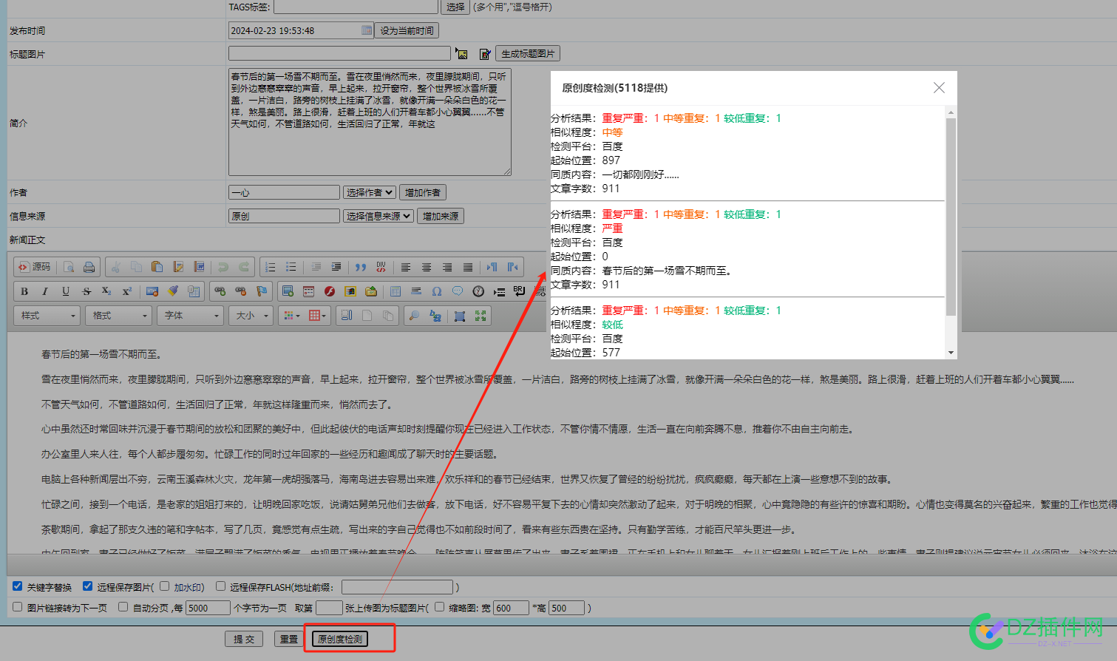Toggle italic formatting
This screenshot has width=1117, height=661.
click(x=45, y=291)
